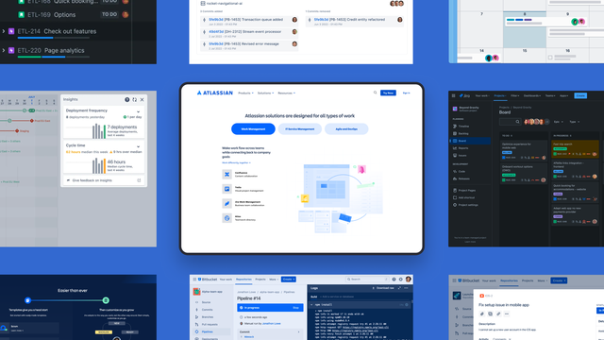Open Timeline in the Jira sidebar

coord(461,127)
